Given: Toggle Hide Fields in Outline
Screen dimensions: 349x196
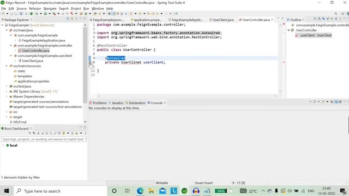Looking at the screenshot, I should tap(323, 19).
